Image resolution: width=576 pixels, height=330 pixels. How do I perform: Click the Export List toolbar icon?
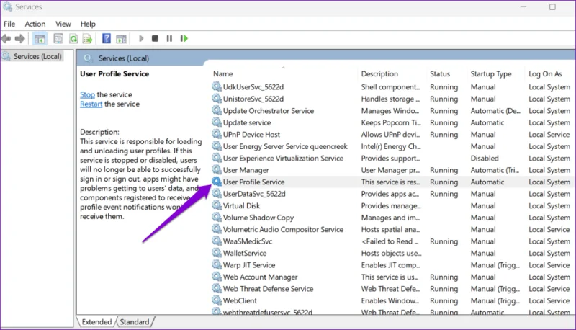click(x=87, y=39)
